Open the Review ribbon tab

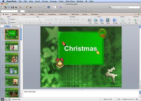[85, 14]
